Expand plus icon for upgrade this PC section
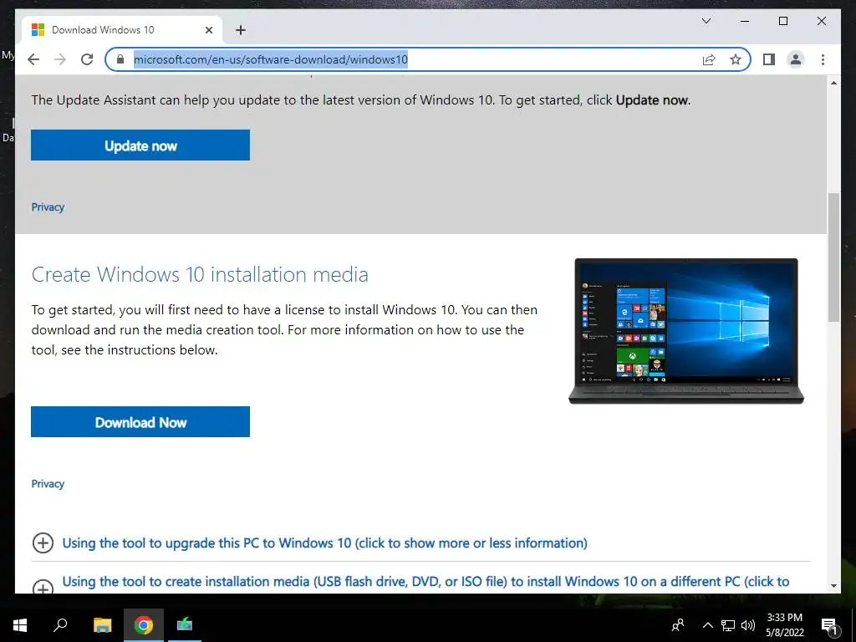This screenshot has height=642, width=856. (43, 543)
